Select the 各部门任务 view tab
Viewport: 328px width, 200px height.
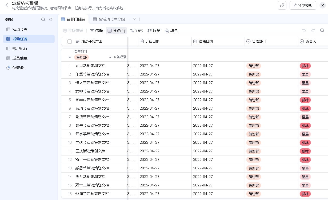[73, 19]
